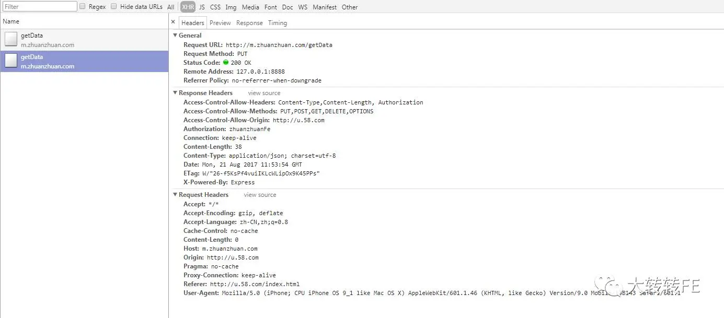
Task: Show All request types
Action: click(171, 7)
